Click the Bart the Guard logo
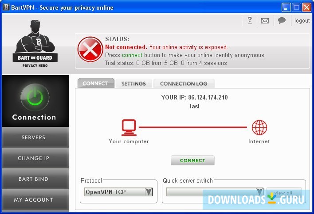Viewport: 314px width, 214px height. (35, 43)
